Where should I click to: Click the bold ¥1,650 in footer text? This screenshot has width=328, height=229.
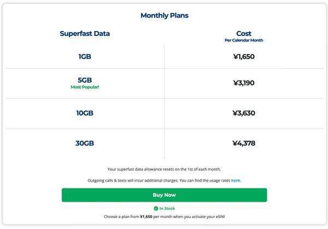[146, 217]
